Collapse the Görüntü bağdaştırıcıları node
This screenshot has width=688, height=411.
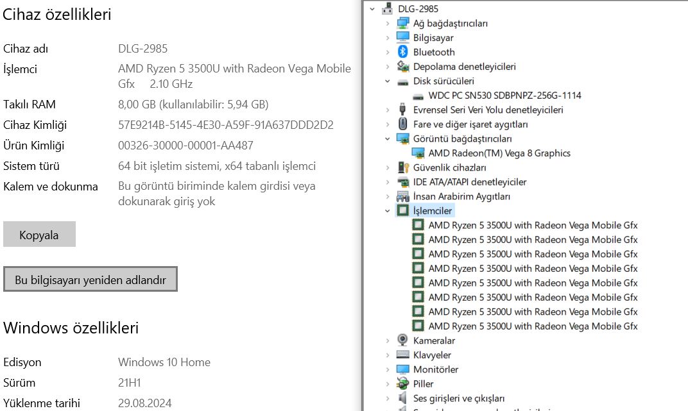coord(388,139)
